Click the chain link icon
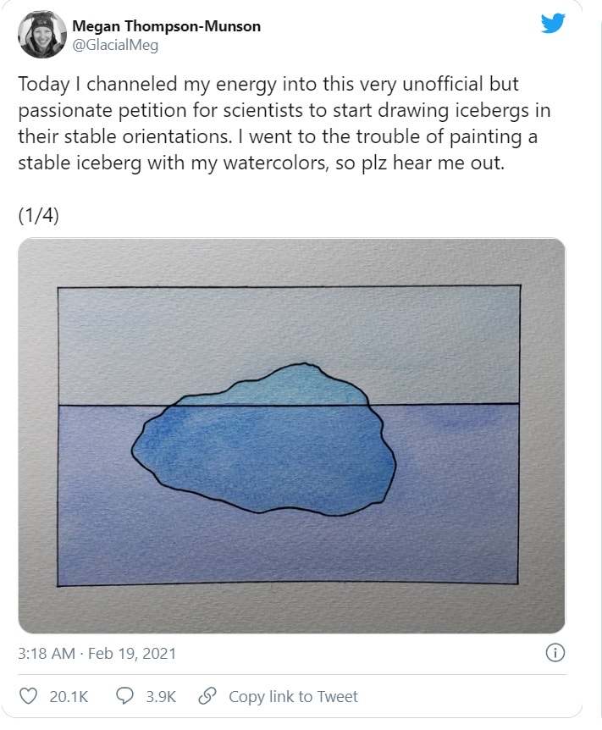 (x=206, y=696)
